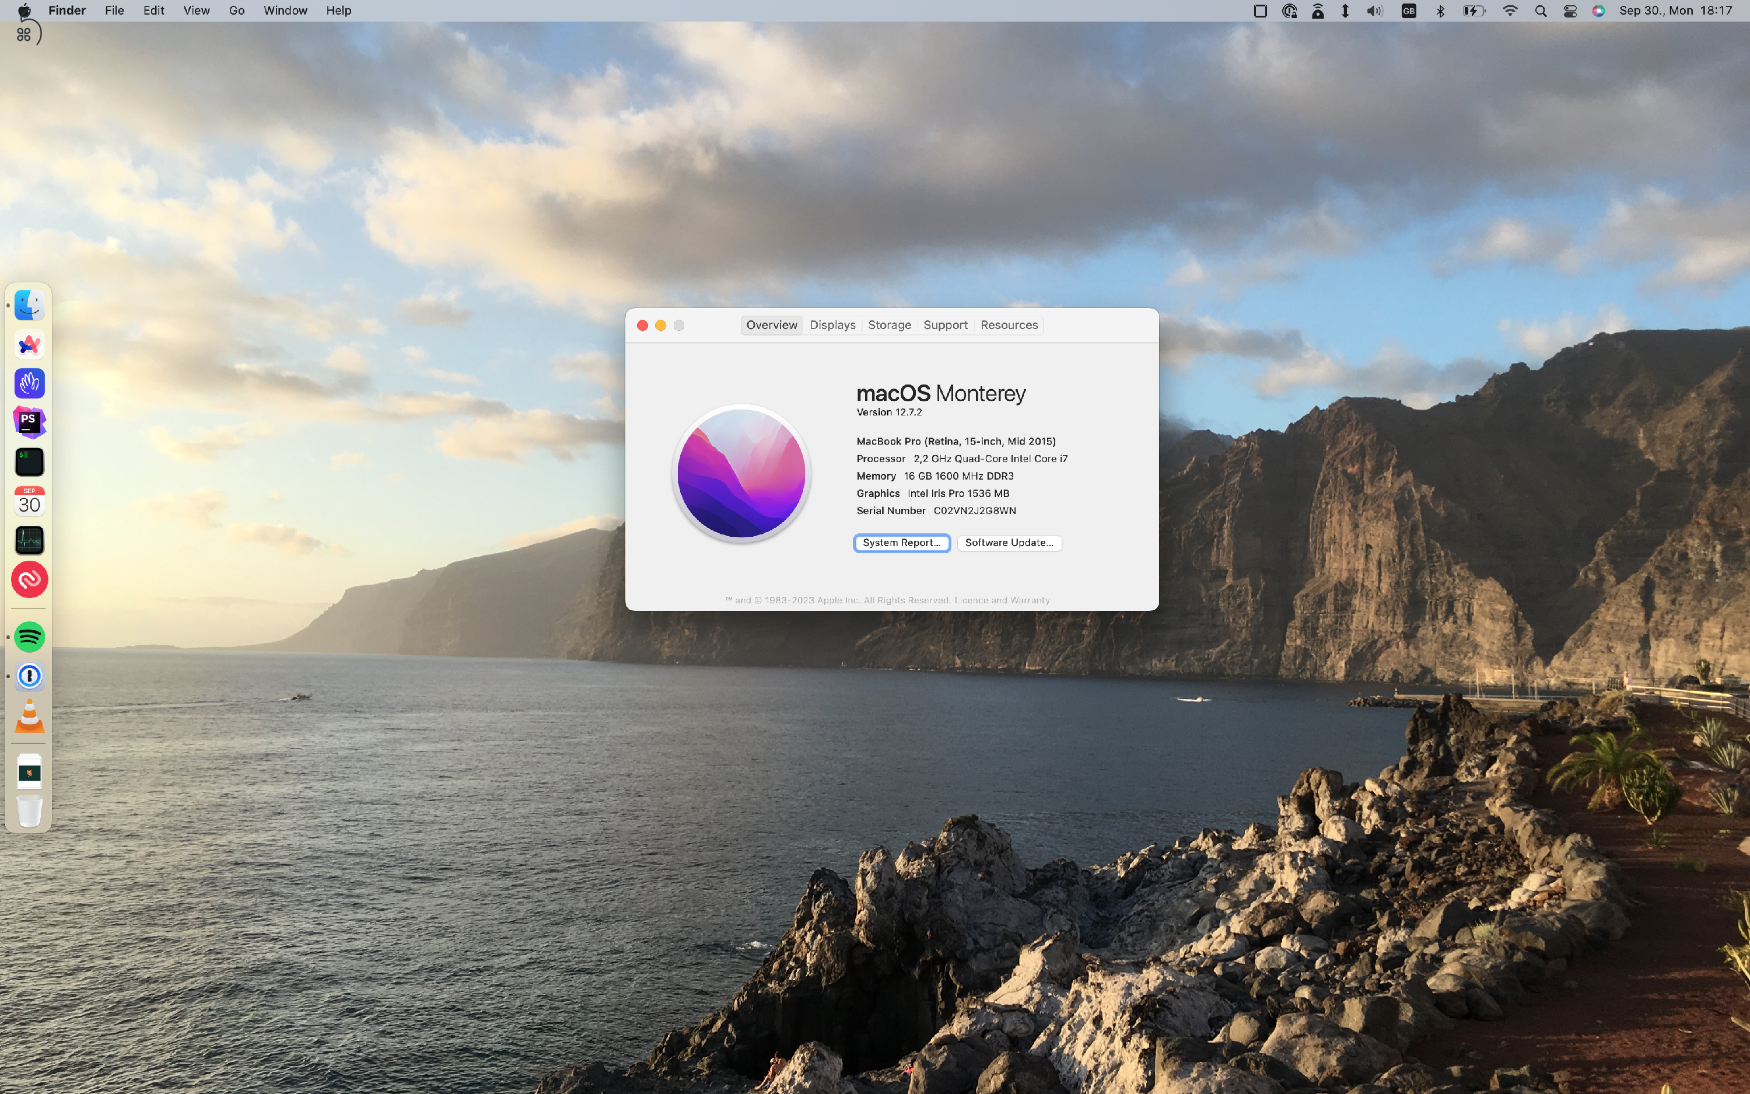This screenshot has width=1750, height=1094.
Task: Open the Go menu
Action: pyautogui.click(x=236, y=11)
